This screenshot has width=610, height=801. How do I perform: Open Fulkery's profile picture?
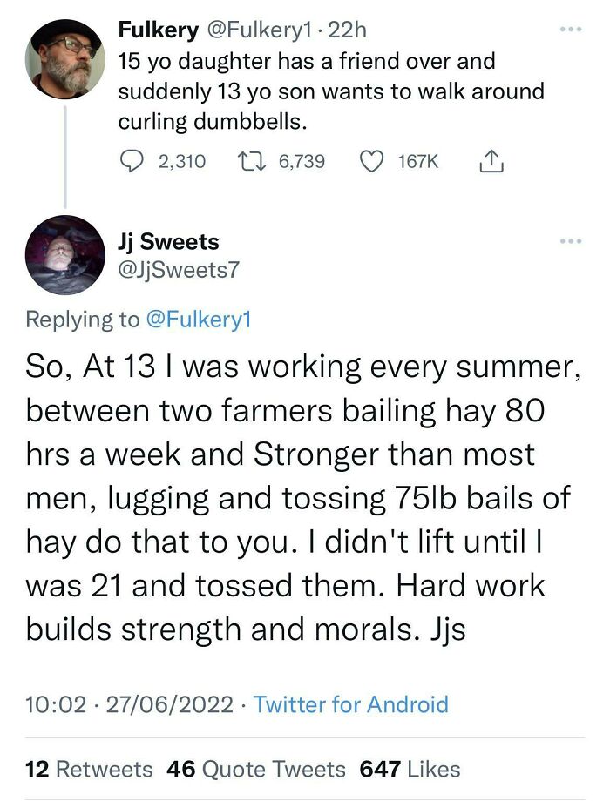(x=65, y=58)
